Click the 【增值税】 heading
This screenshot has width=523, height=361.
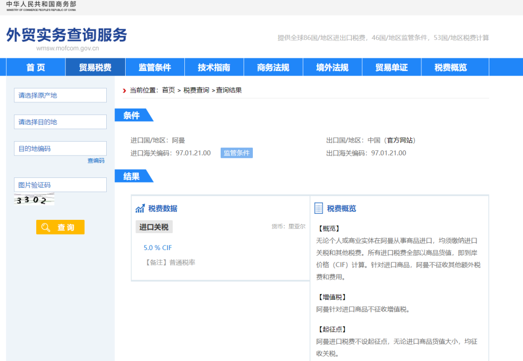coord(332,297)
